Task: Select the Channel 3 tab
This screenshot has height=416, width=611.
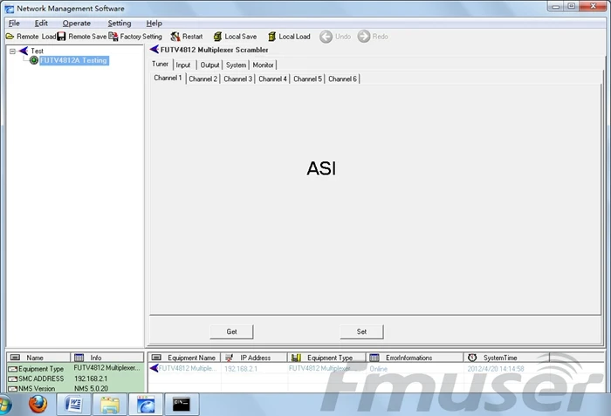Action: tap(237, 79)
